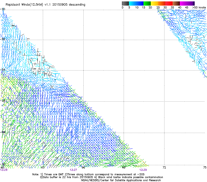Click the '10' label under the color bar
The height and width of the screenshot is (182, 207).
pyautogui.click(x=137, y=8)
